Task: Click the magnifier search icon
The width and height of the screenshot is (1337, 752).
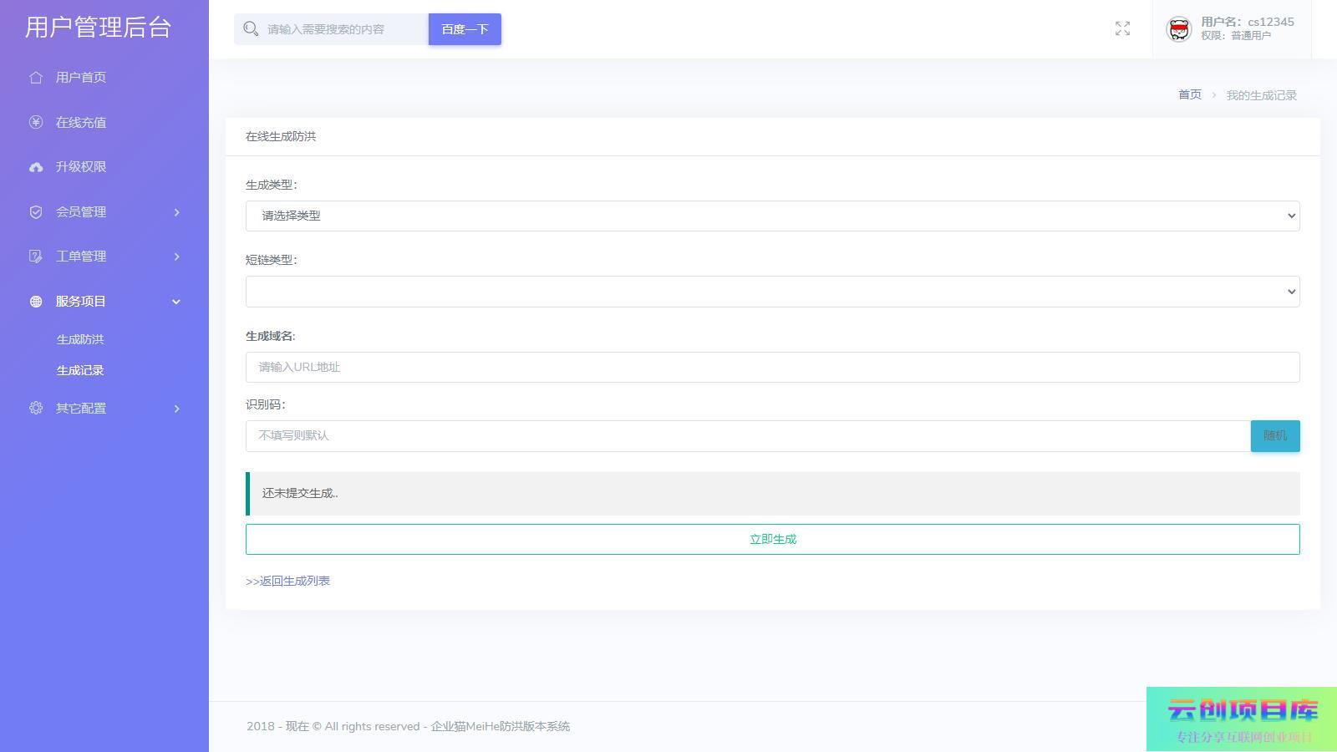Action: 251,29
